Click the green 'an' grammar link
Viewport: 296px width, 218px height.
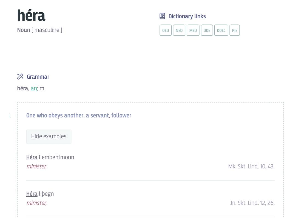click(x=34, y=88)
